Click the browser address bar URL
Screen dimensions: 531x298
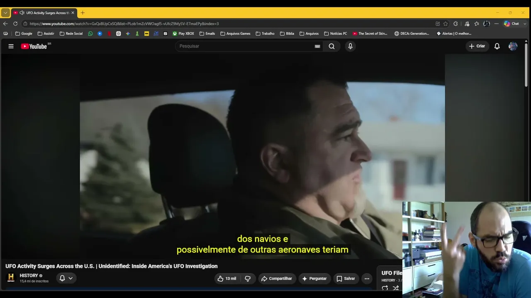(124, 24)
